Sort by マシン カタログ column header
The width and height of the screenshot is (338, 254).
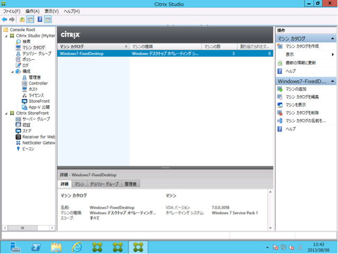pyautogui.click(x=93, y=47)
